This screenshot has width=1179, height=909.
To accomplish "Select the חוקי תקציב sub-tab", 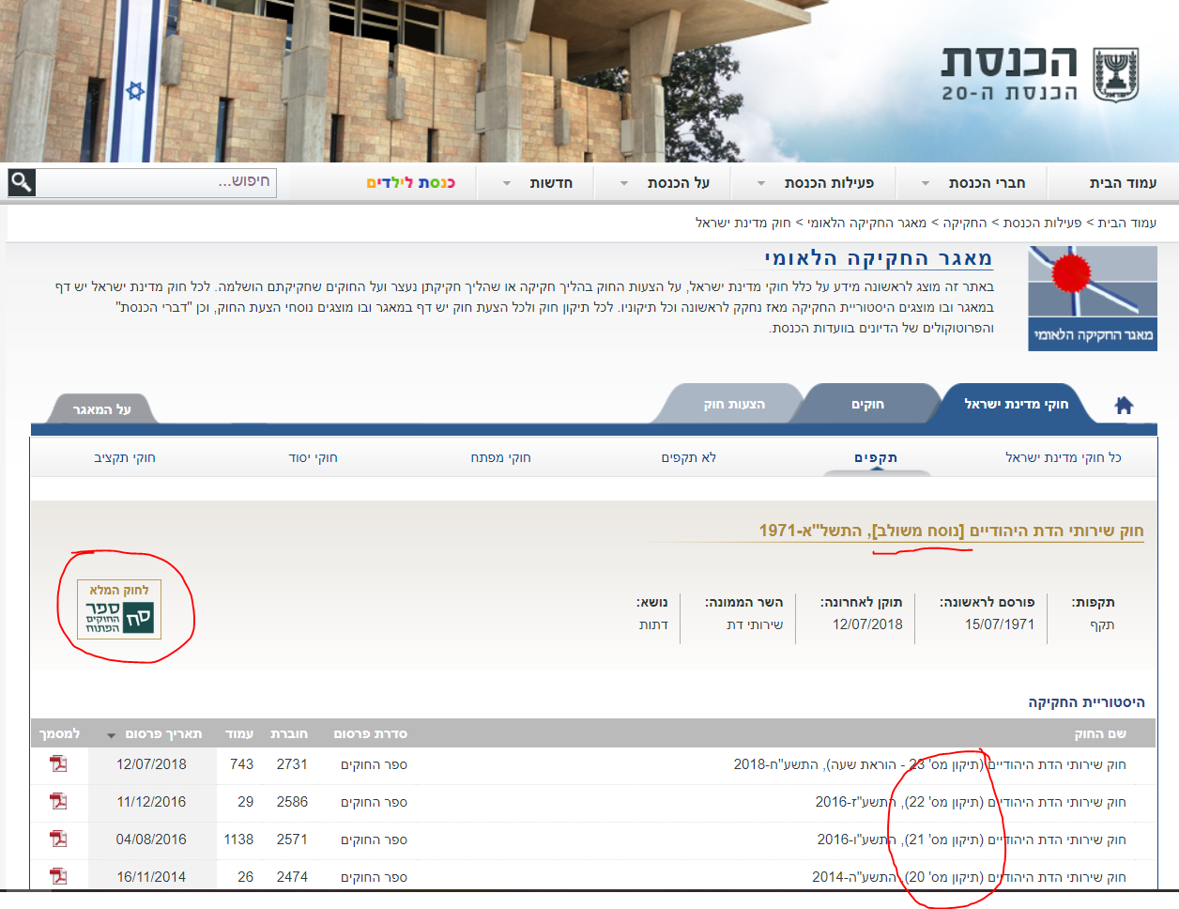I will [125, 457].
